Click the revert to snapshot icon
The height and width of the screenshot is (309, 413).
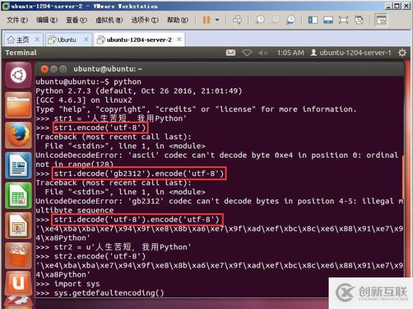(275, 20)
